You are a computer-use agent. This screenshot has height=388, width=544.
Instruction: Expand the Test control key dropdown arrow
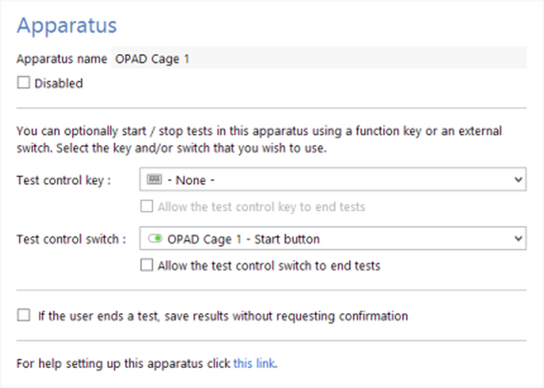tap(519, 180)
